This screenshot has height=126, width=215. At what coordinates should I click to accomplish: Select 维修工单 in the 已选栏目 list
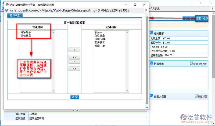tap(99, 46)
